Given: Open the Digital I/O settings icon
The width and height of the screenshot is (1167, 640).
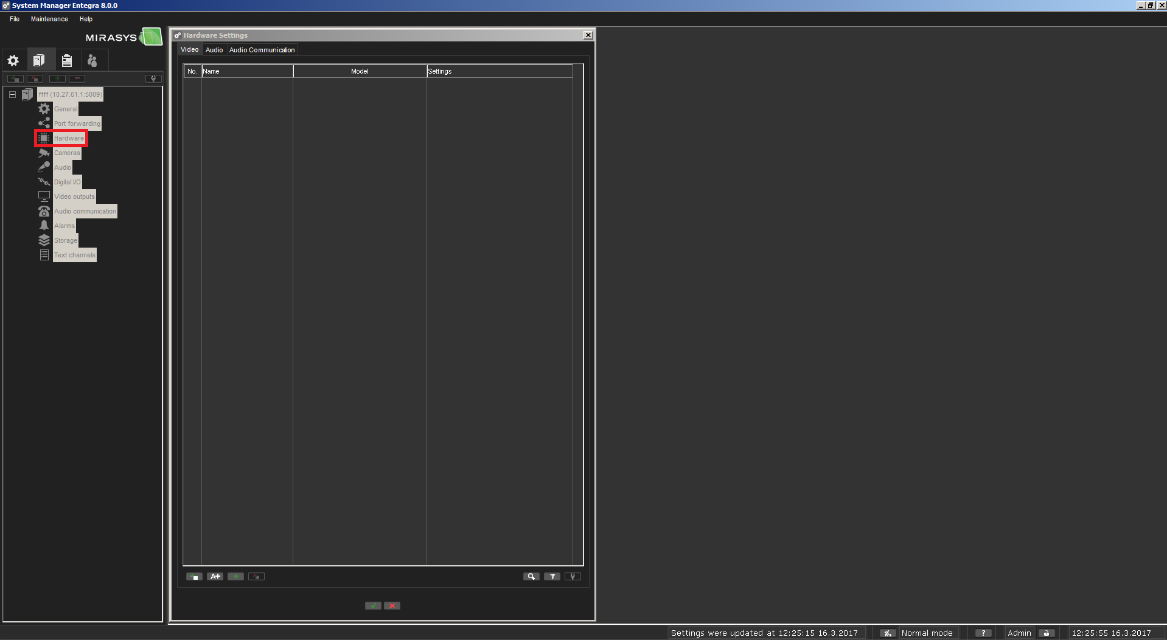Looking at the screenshot, I should click(44, 182).
